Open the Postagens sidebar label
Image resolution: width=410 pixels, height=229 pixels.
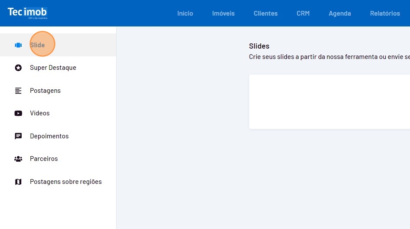pos(45,91)
